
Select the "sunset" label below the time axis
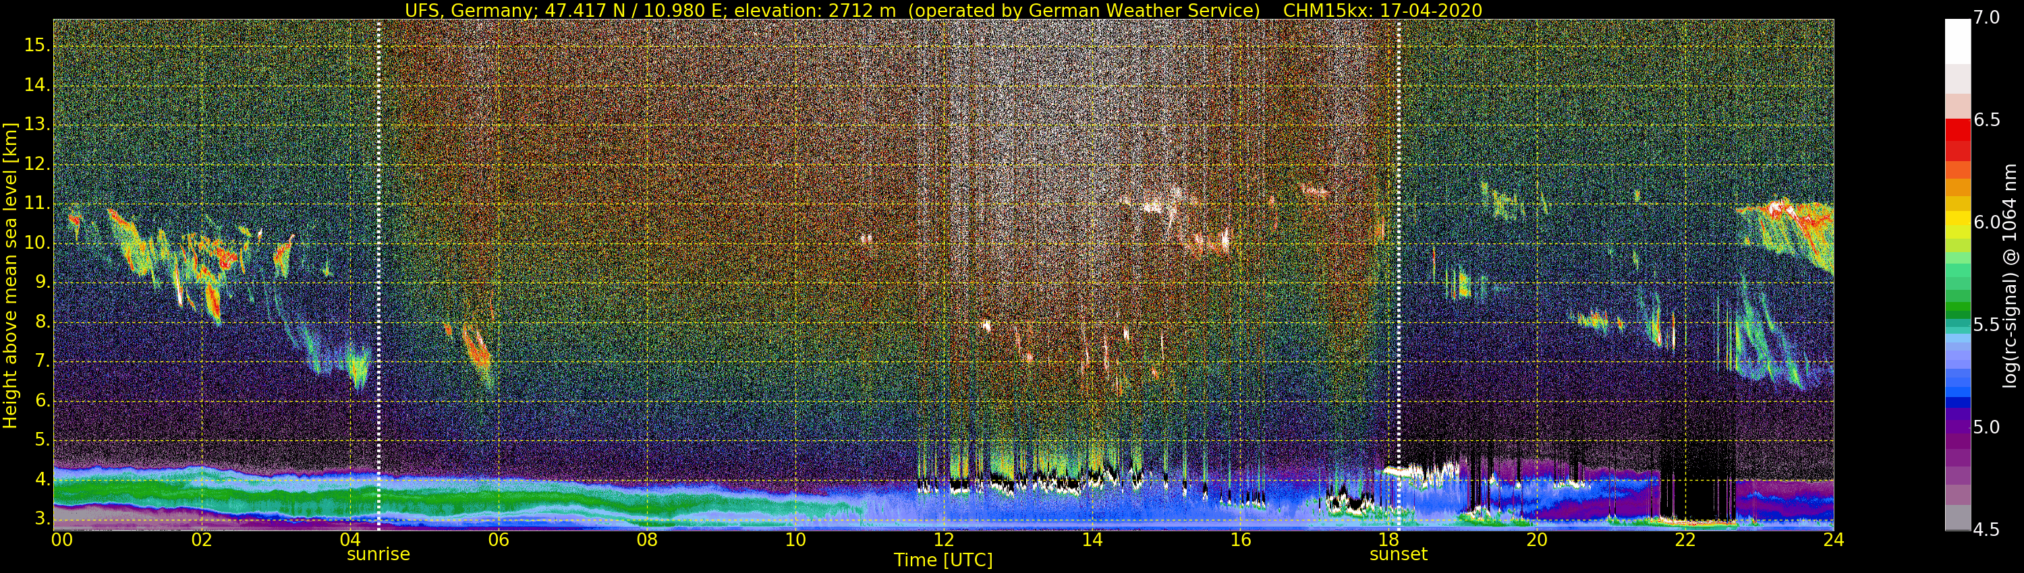[x=1399, y=554]
